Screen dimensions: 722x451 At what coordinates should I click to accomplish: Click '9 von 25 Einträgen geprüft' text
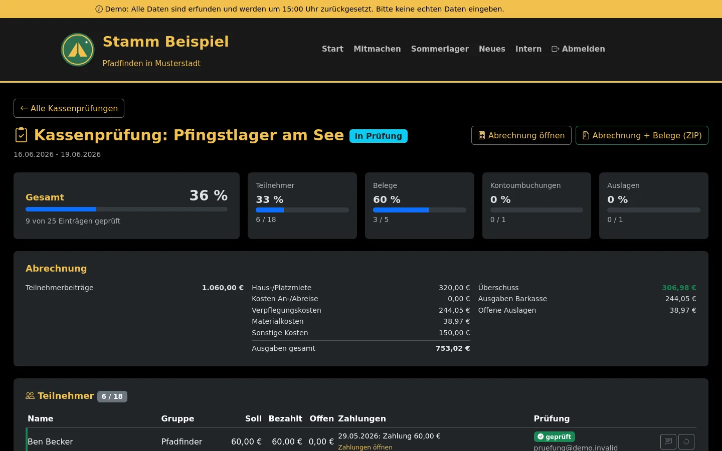(x=73, y=221)
